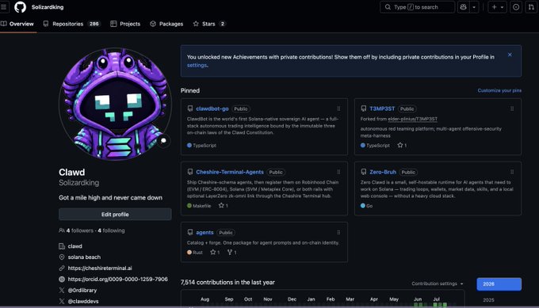Open the @clawddevs X account
Image resolution: width=539 pixels, height=308 pixels.
coord(83,301)
